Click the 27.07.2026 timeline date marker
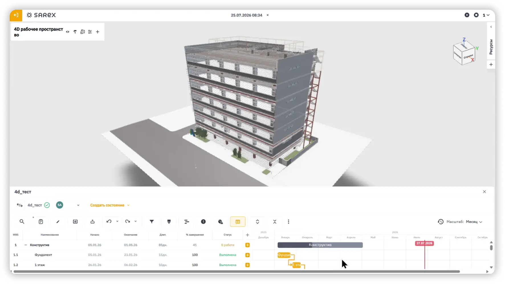 tap(424, 243)
